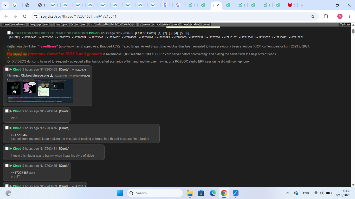This screenshot has width=355, height=199.
Task: Click the scrollbar up arrow
Action: point(353,24)
